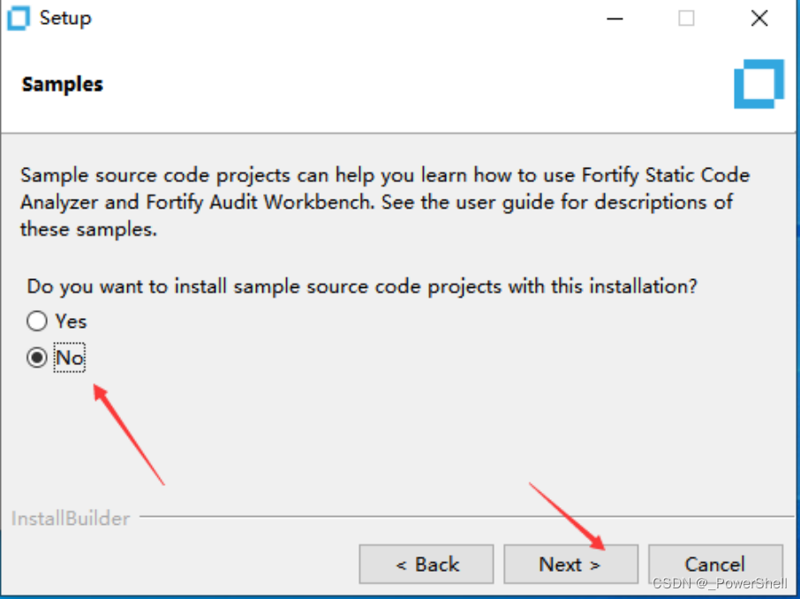Click the "Setup" window title text
Screen dimensions: 800x599
[65, 19]
